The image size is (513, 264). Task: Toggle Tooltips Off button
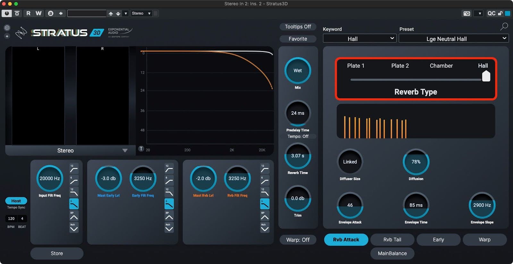[298, 27]
